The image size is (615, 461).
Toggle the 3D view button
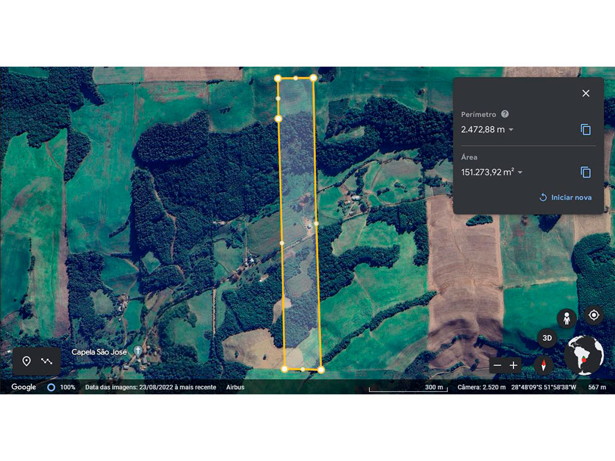point(547,338)
